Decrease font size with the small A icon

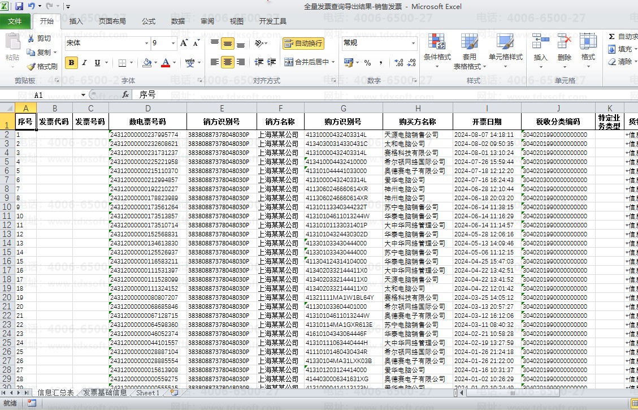(196, 43)
